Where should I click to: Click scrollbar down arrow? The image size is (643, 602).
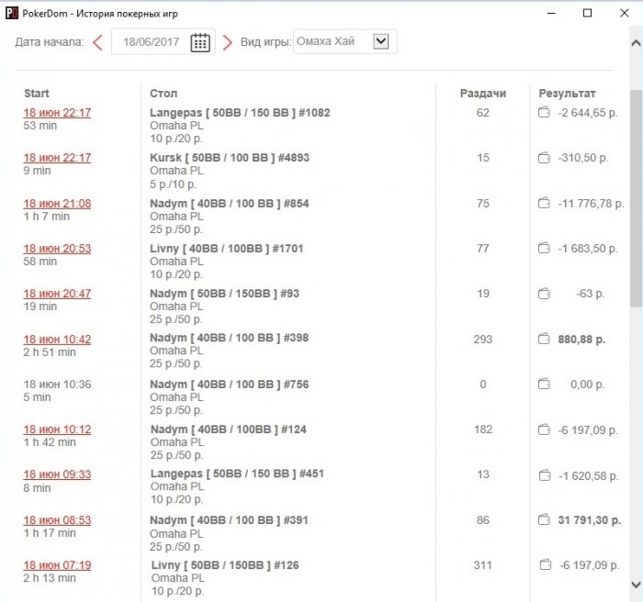click(636, 584)
